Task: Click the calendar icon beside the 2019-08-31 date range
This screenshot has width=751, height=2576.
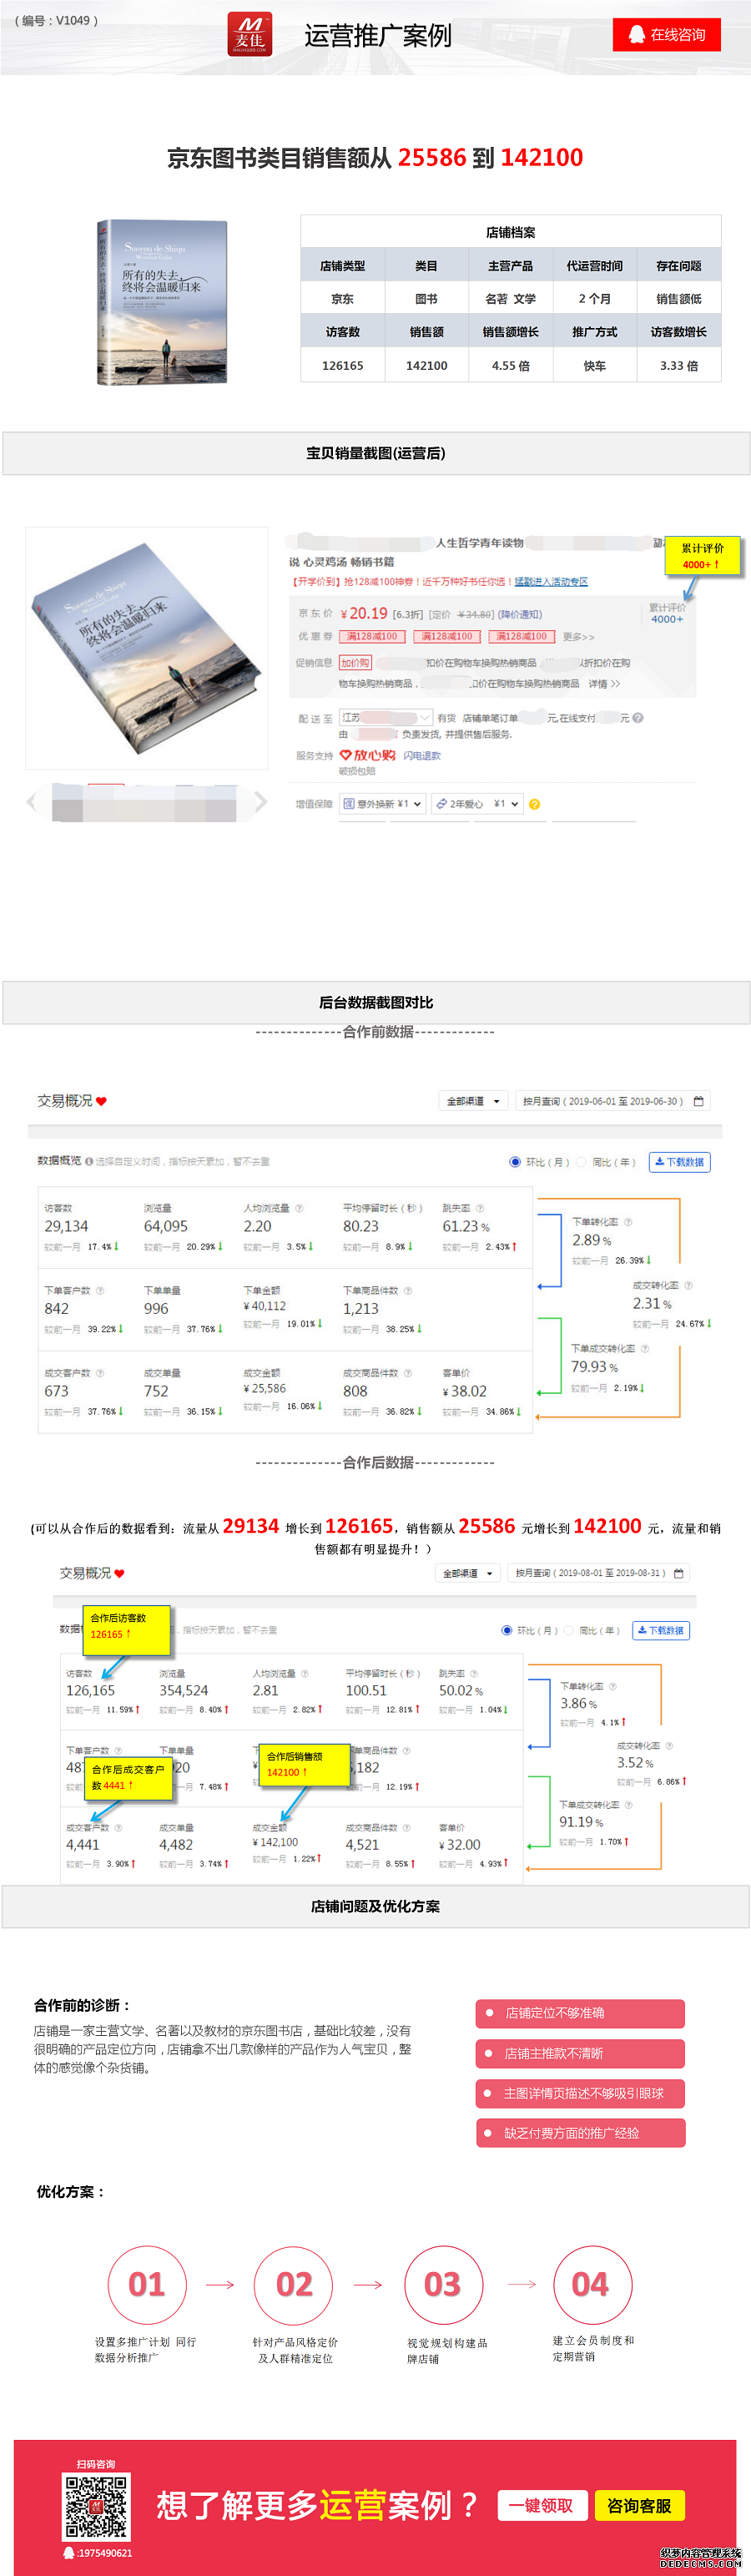Action: 679,1573
